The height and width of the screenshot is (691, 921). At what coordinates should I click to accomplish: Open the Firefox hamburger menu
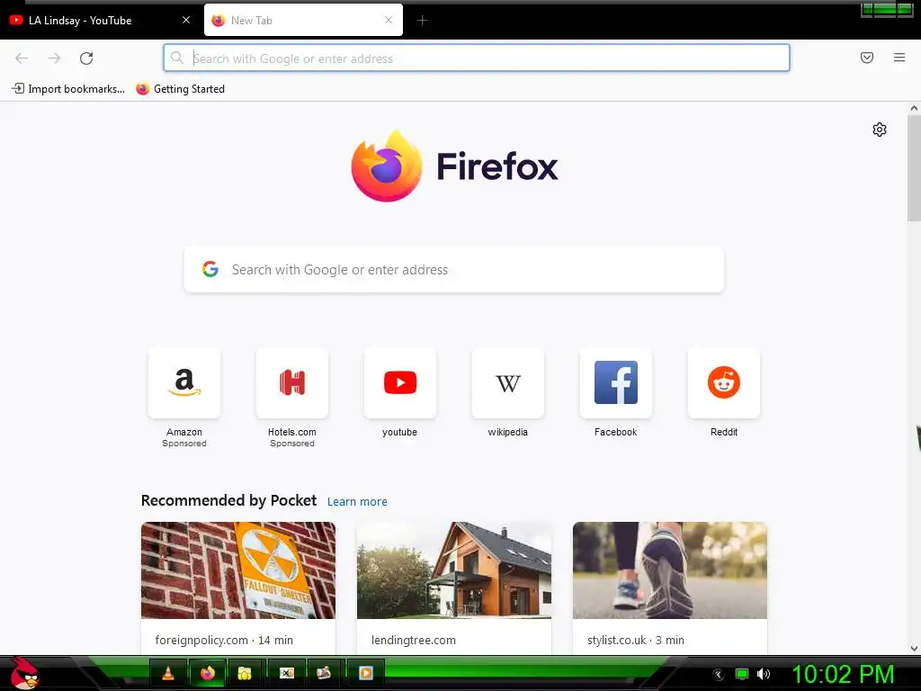tap(899, 58)
